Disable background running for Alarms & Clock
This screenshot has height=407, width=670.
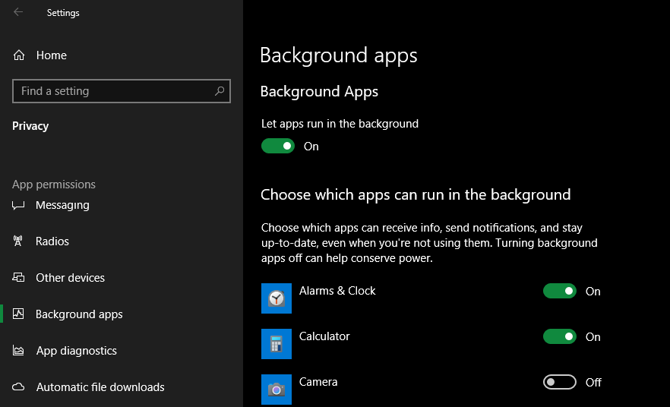click(560, 291)
